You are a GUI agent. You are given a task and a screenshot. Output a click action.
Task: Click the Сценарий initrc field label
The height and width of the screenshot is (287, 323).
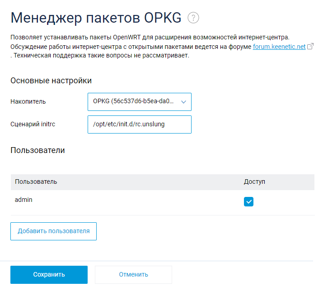pyautogui.click(x=33, y=124)
